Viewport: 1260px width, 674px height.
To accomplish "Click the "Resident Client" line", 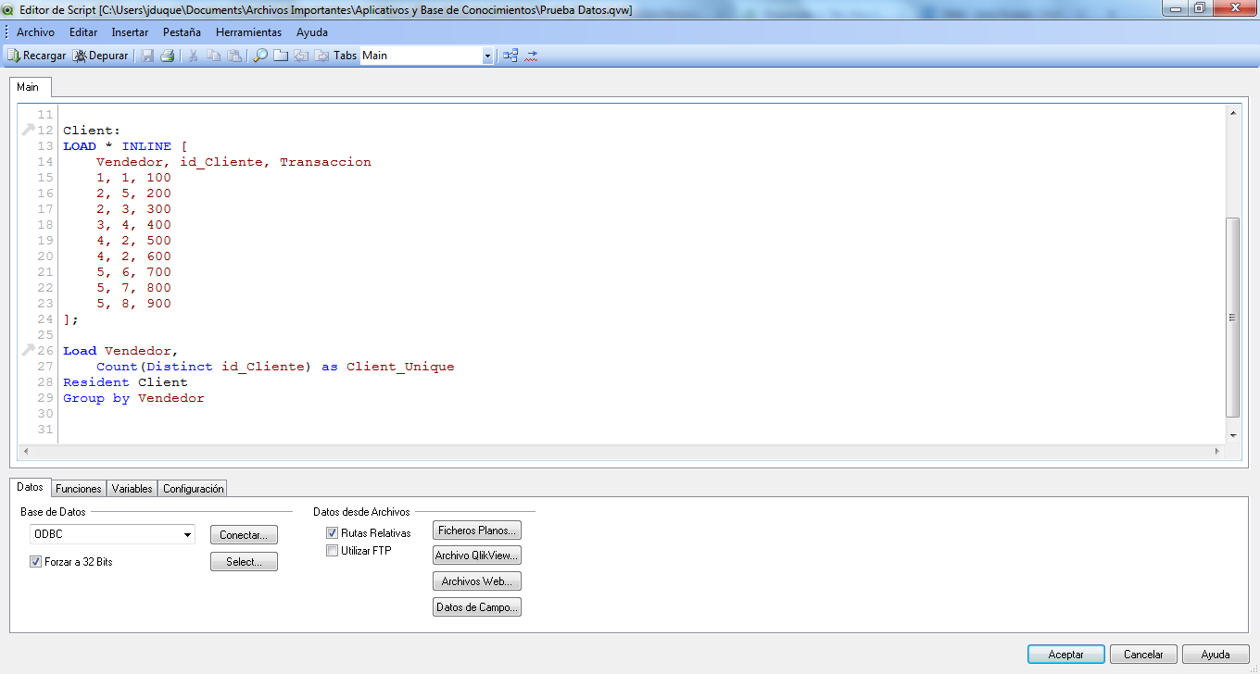I will coord(125,382).
